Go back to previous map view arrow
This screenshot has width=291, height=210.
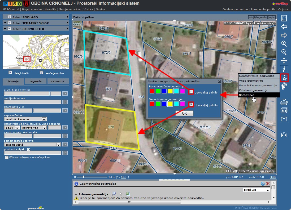tap(284, 27)
